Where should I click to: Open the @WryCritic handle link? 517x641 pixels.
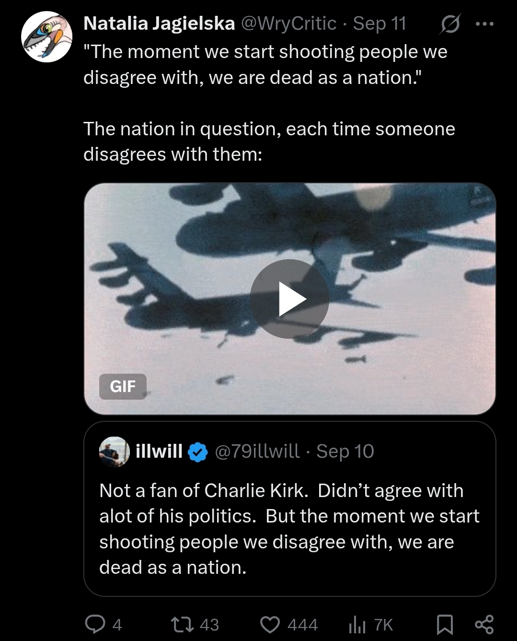(288, 24)
